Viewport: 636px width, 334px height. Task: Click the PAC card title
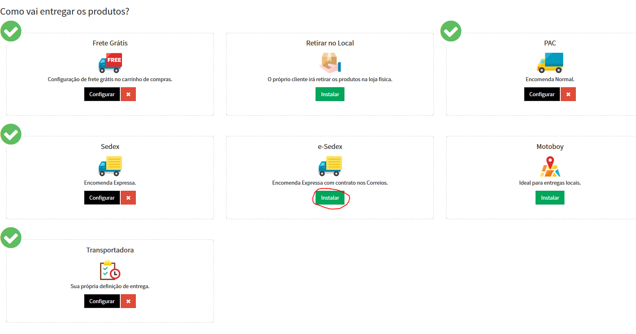(550, 43)
